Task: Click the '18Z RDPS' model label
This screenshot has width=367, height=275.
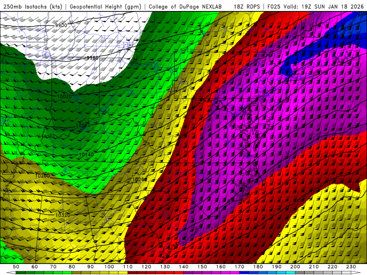Action: pos(247,7)
